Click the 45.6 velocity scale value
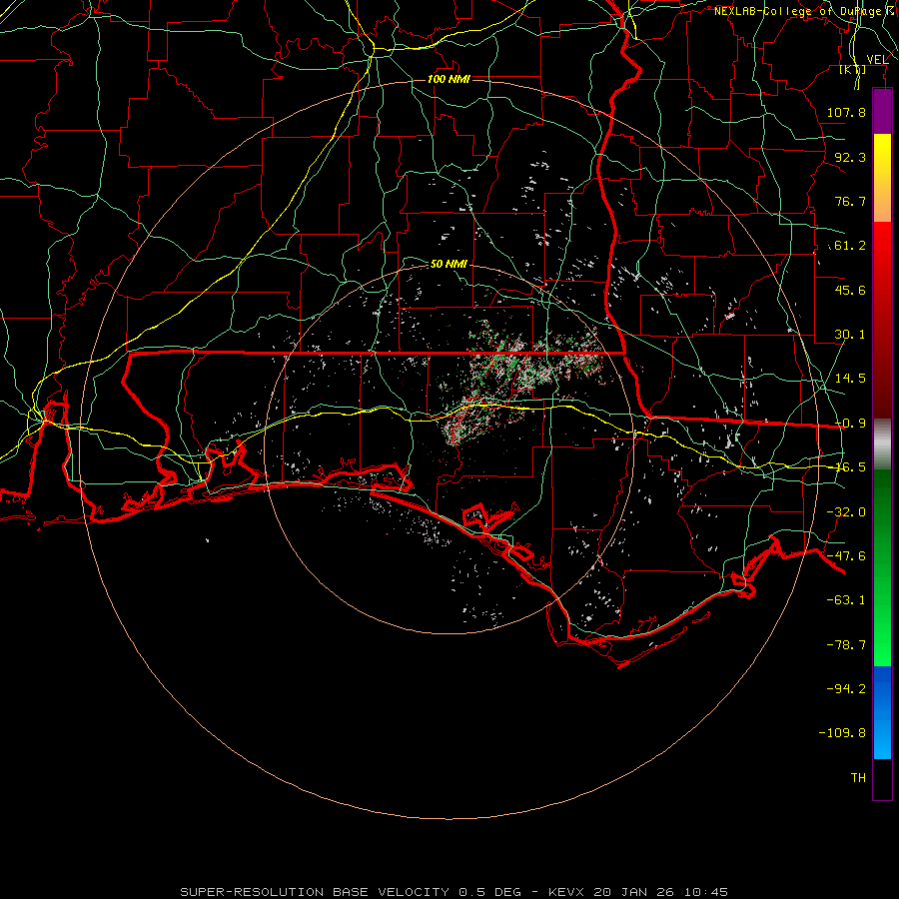899x899 pixels. 850,290
